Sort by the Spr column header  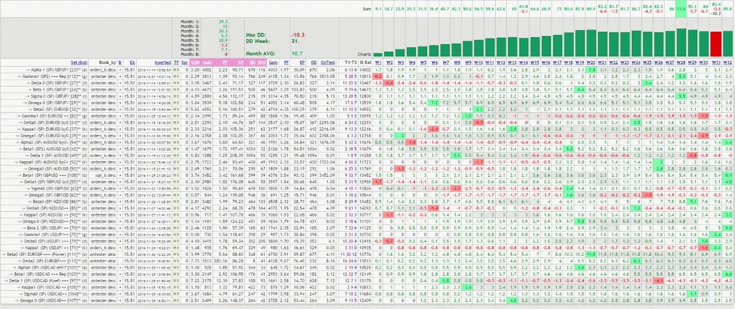coord(185,63)
